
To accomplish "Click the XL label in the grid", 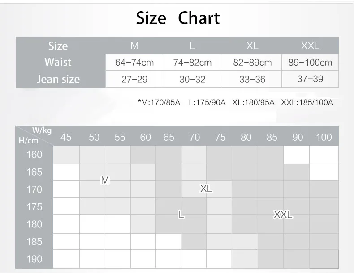I will (x=206, y=189).
